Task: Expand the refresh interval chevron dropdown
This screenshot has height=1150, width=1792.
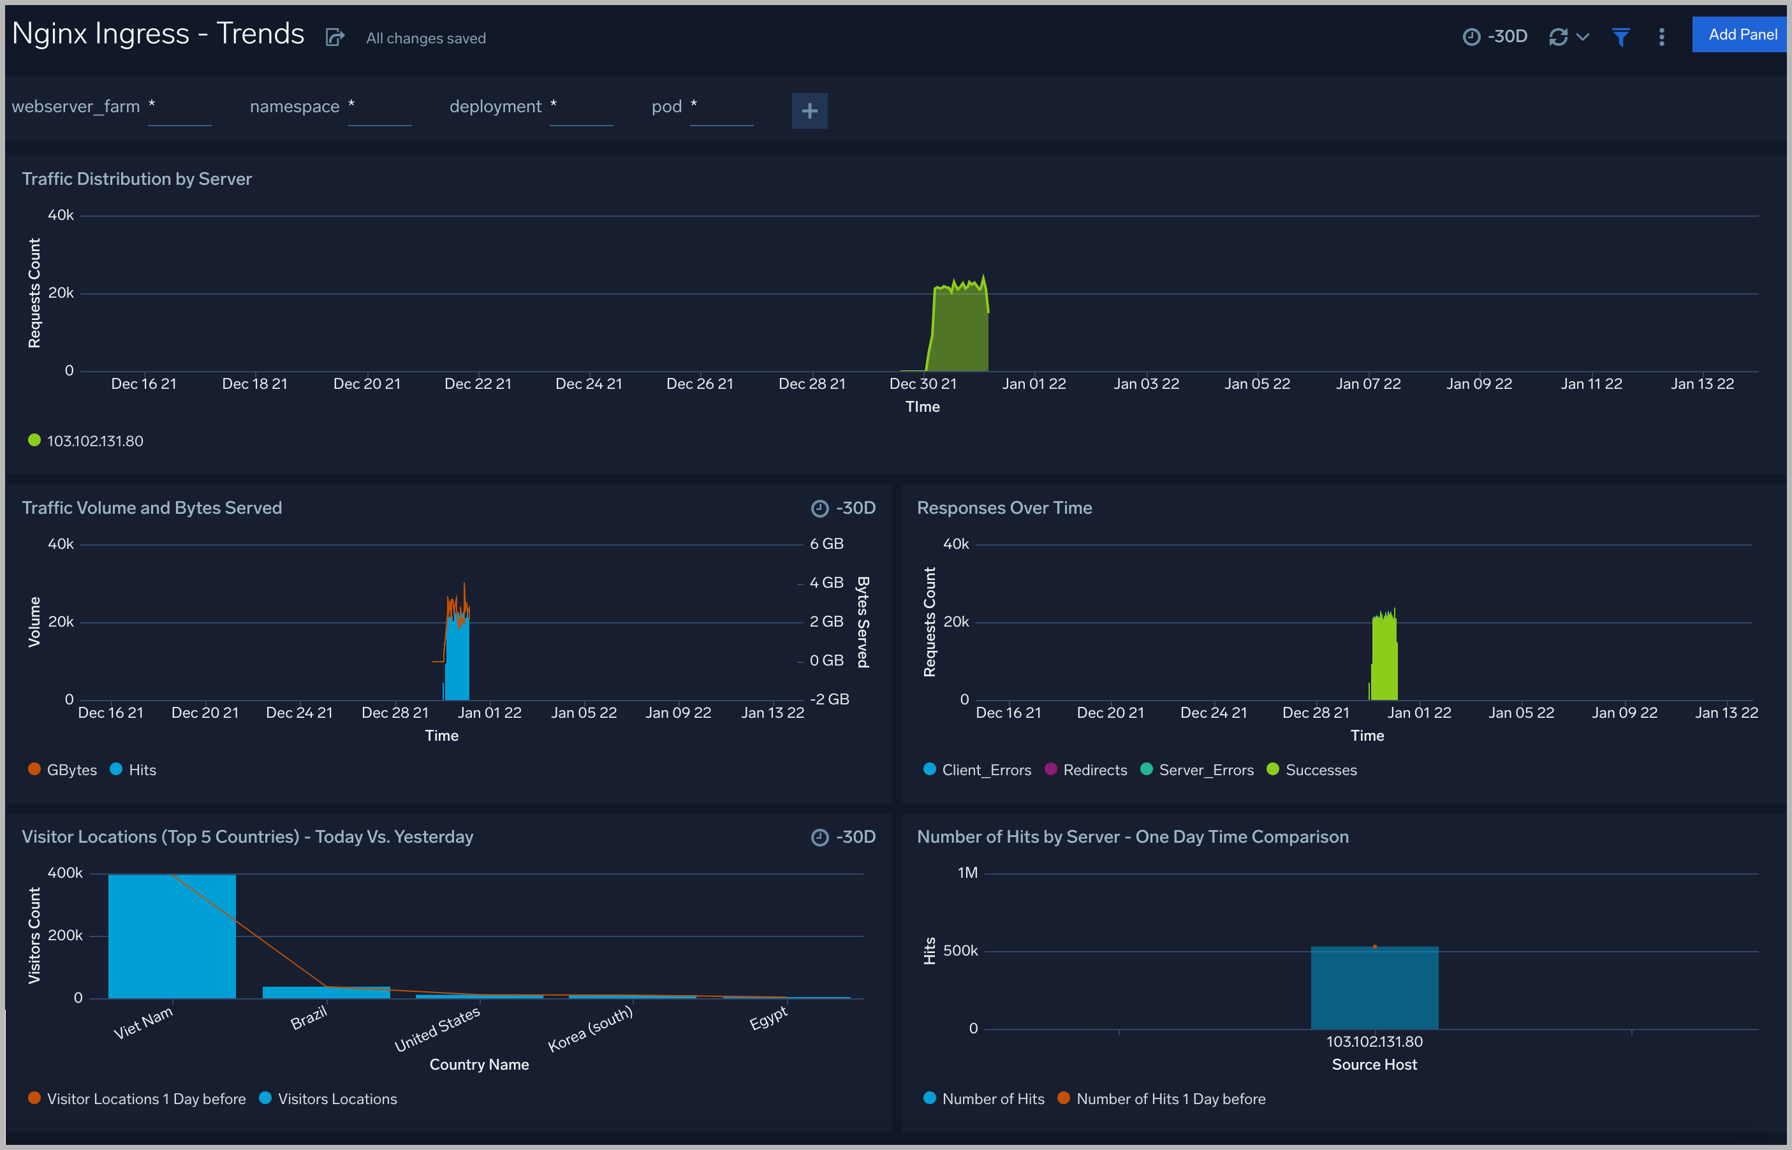Action: pos(1582,36)
